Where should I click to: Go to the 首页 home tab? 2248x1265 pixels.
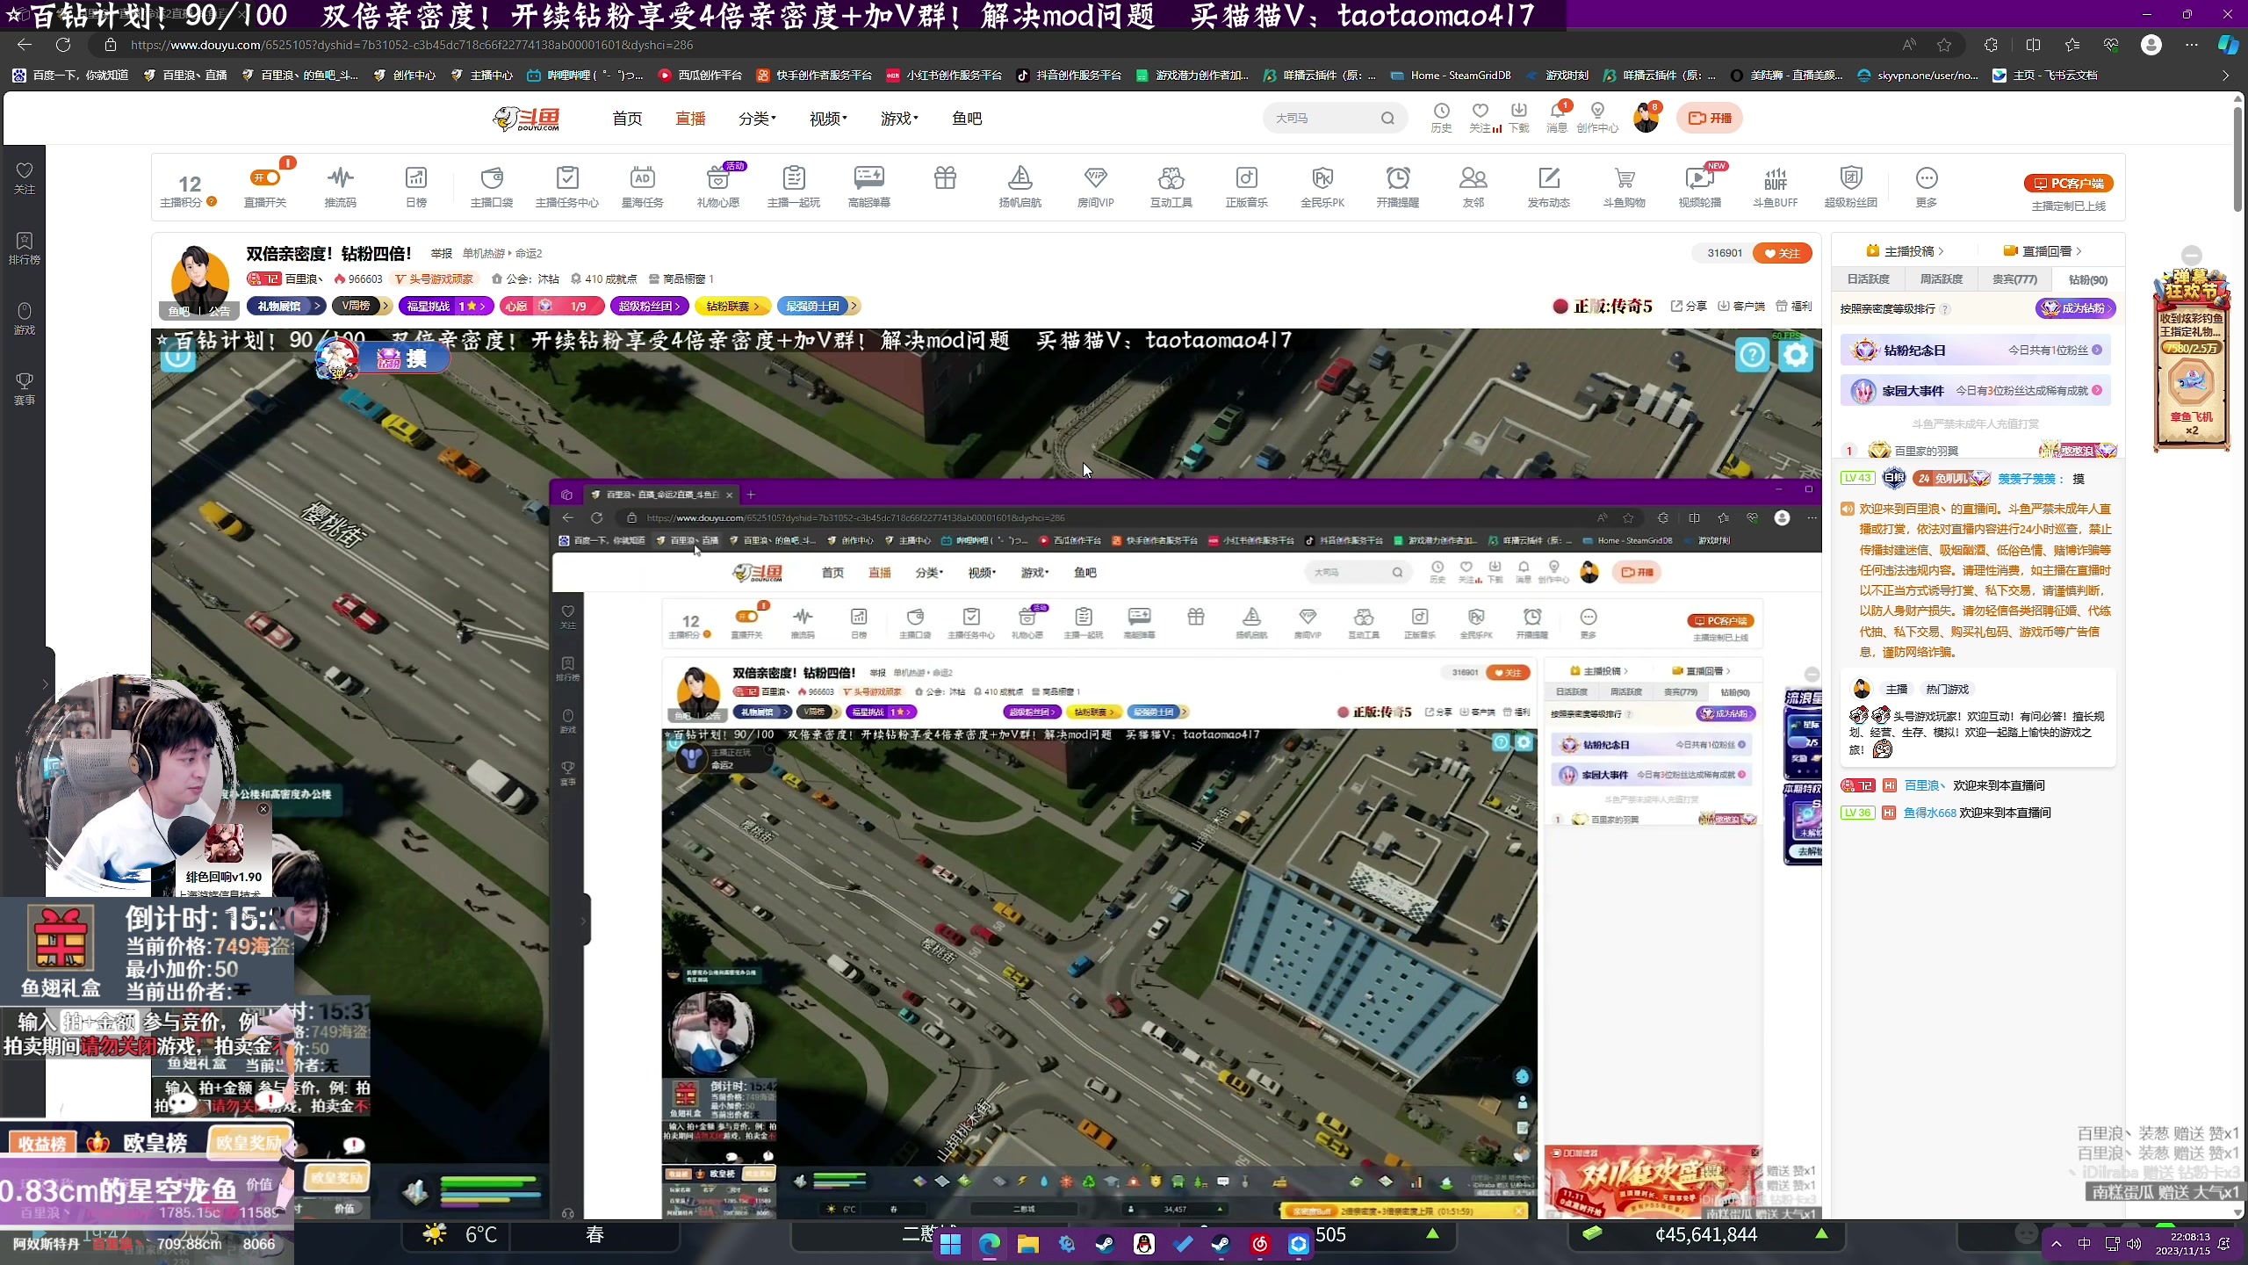(x=627, y=119)
